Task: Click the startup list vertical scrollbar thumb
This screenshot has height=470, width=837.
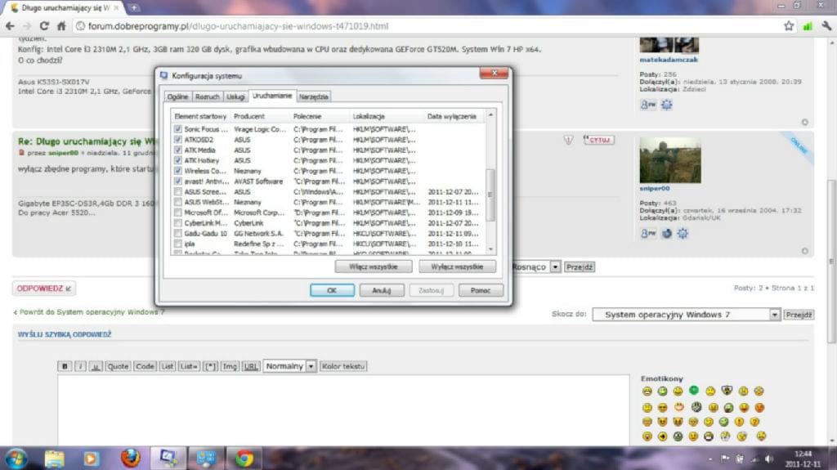Action: (490, 195)
